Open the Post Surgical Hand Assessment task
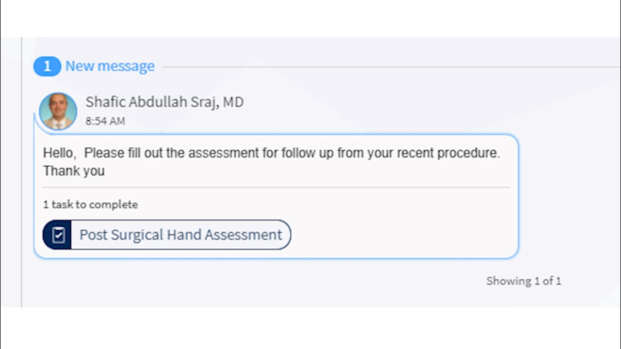The height and width of the screenshot is (349, 621). 180,235
